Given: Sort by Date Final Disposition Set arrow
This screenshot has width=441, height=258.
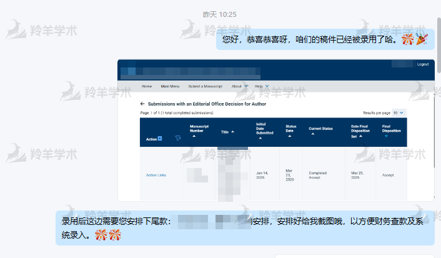Looking at the screenshot, I should point(362,136).
